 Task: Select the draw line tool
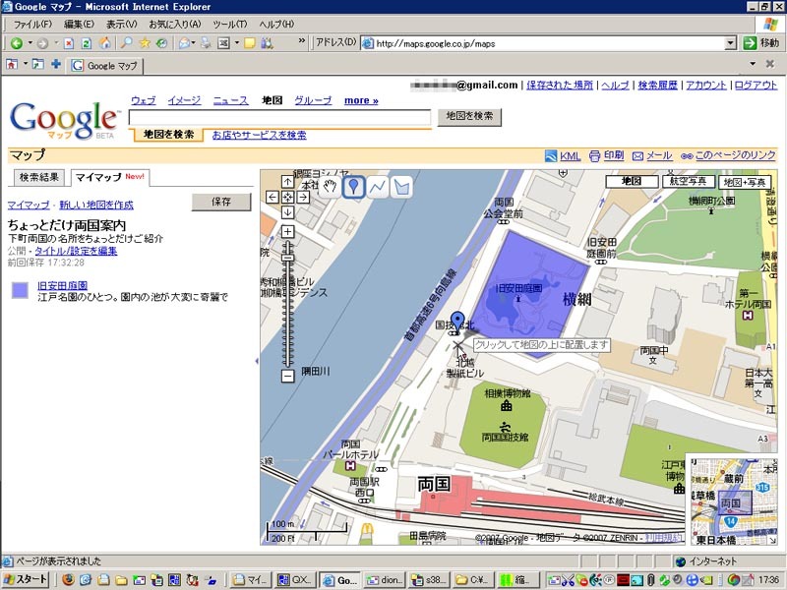(x=378, y=187)
